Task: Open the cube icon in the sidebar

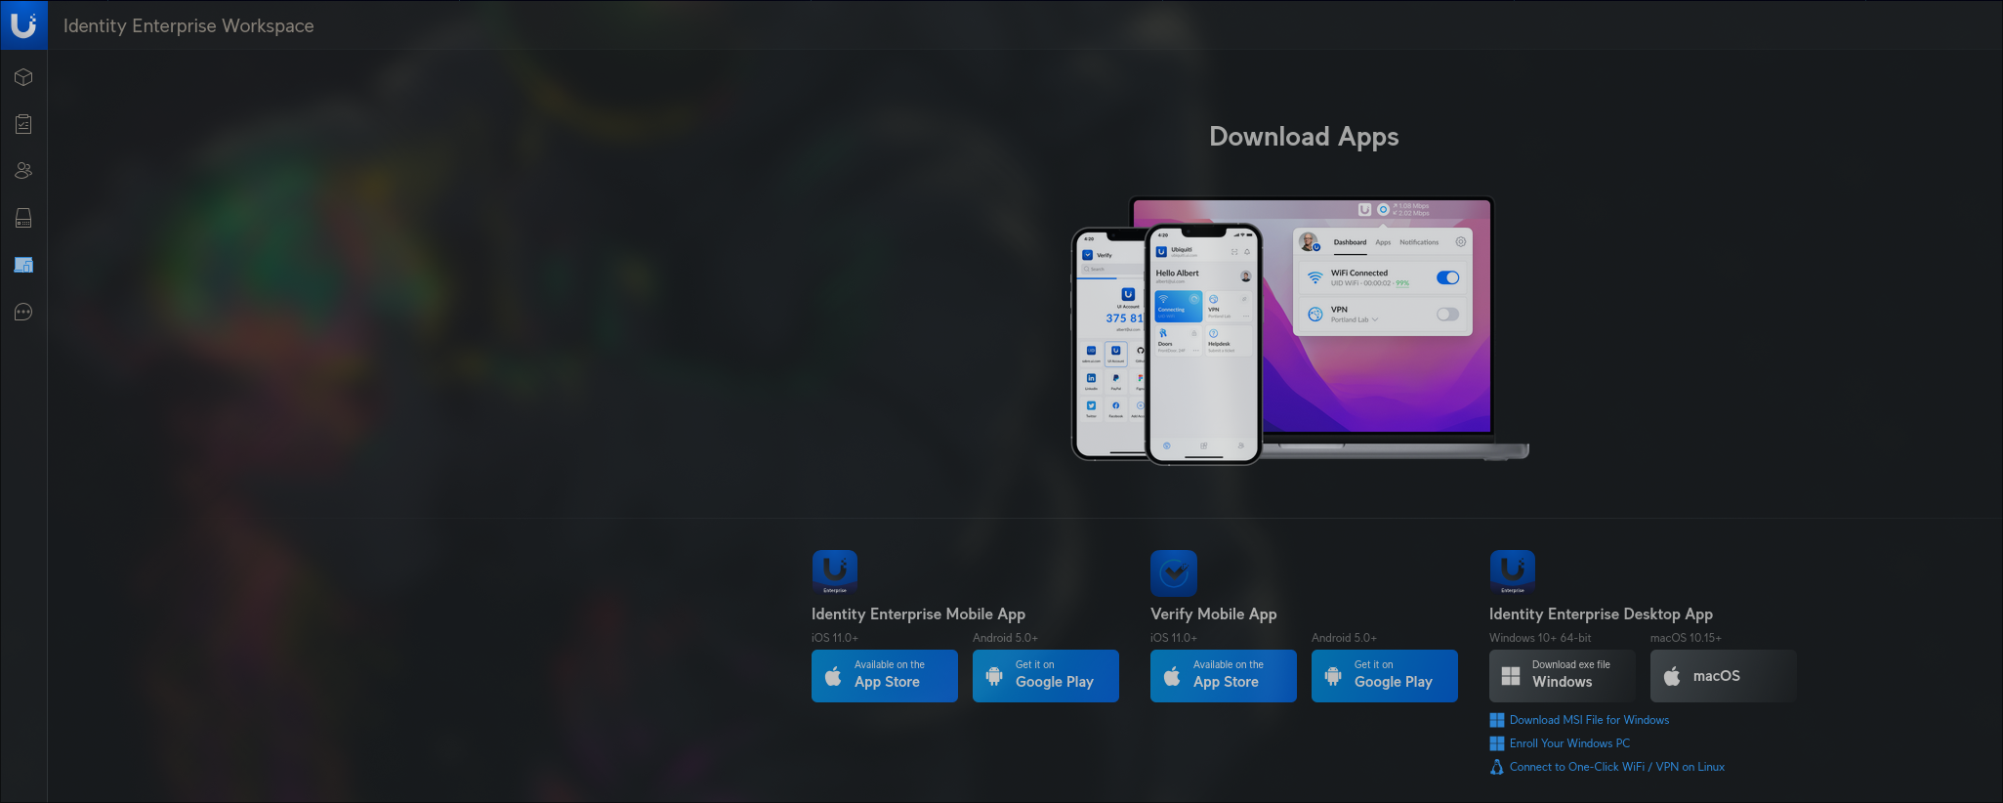Action: pyautogui.click(x=23, y=77)
